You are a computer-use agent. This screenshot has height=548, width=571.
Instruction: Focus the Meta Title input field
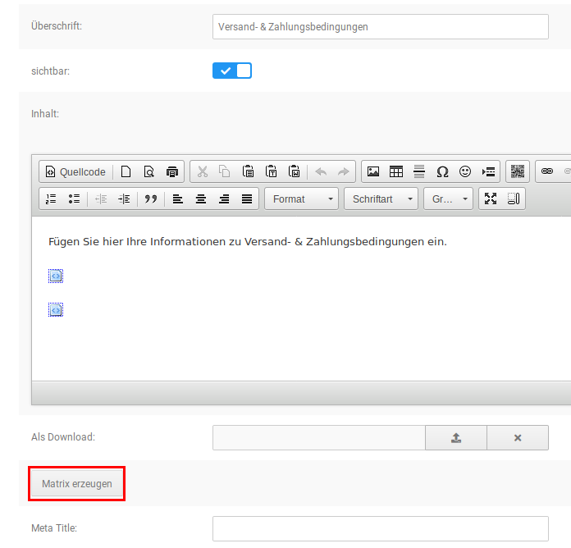pyautogui.click(x=381, y=528)
